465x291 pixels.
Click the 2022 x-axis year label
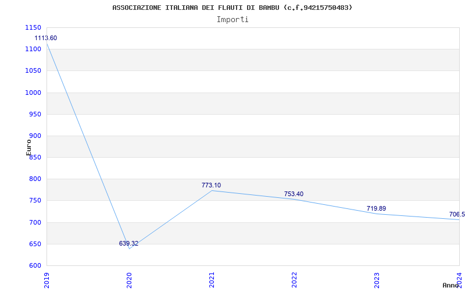pyautogui.click(x=294, y=280)
